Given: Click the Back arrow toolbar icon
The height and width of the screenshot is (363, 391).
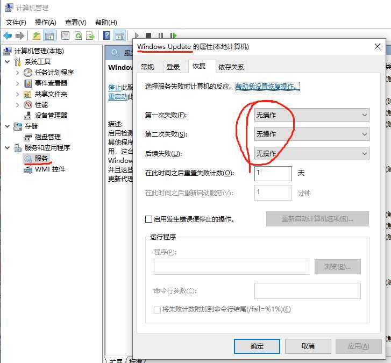Looking at the screenshot, I should click(8, 36).
